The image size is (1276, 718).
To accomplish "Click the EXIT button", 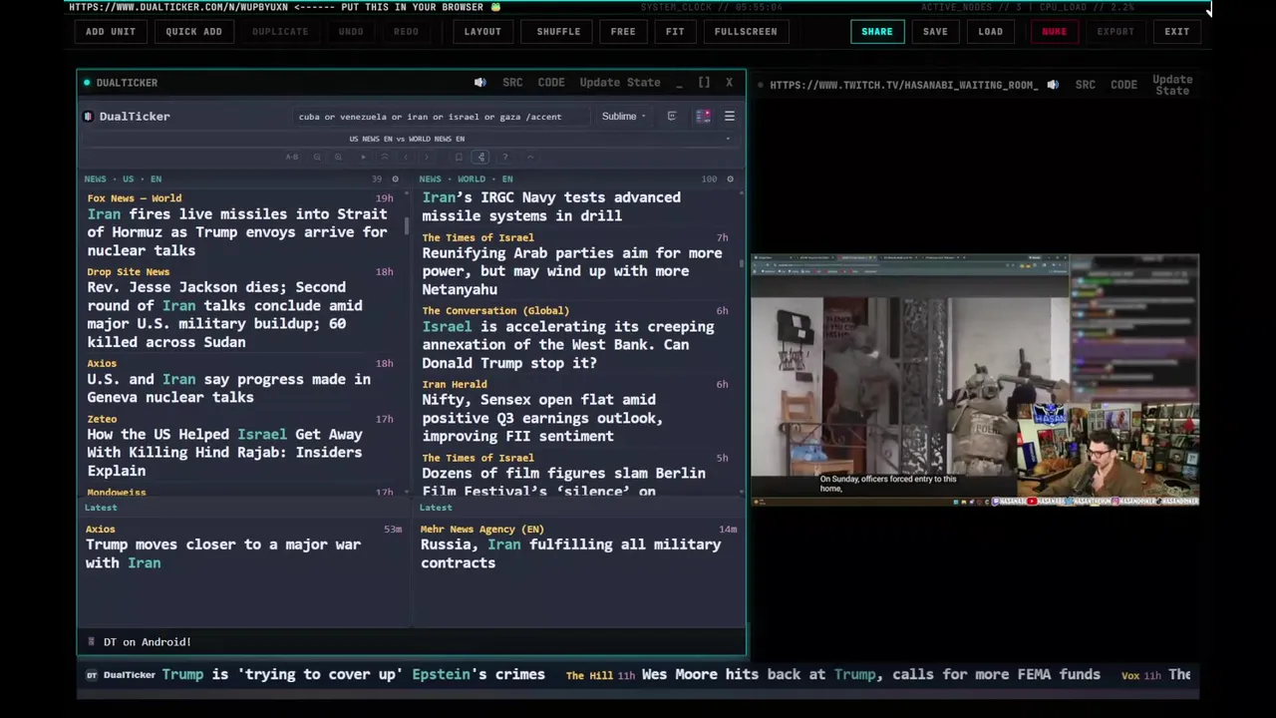I will pos(1176,31).
